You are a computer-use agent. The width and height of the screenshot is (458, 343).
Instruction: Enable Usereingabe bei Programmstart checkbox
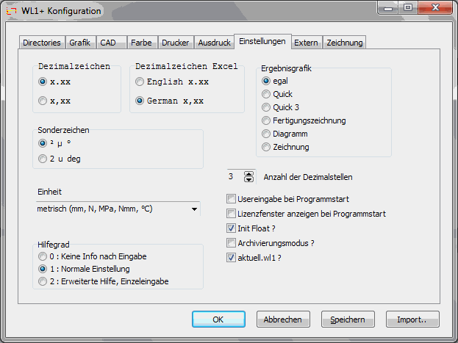pyautogui.click(x=232, y=199)
